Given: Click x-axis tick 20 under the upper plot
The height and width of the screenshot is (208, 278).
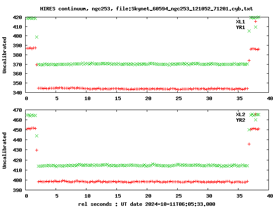Looking at the screenshot, I should (x=148, y=98).
